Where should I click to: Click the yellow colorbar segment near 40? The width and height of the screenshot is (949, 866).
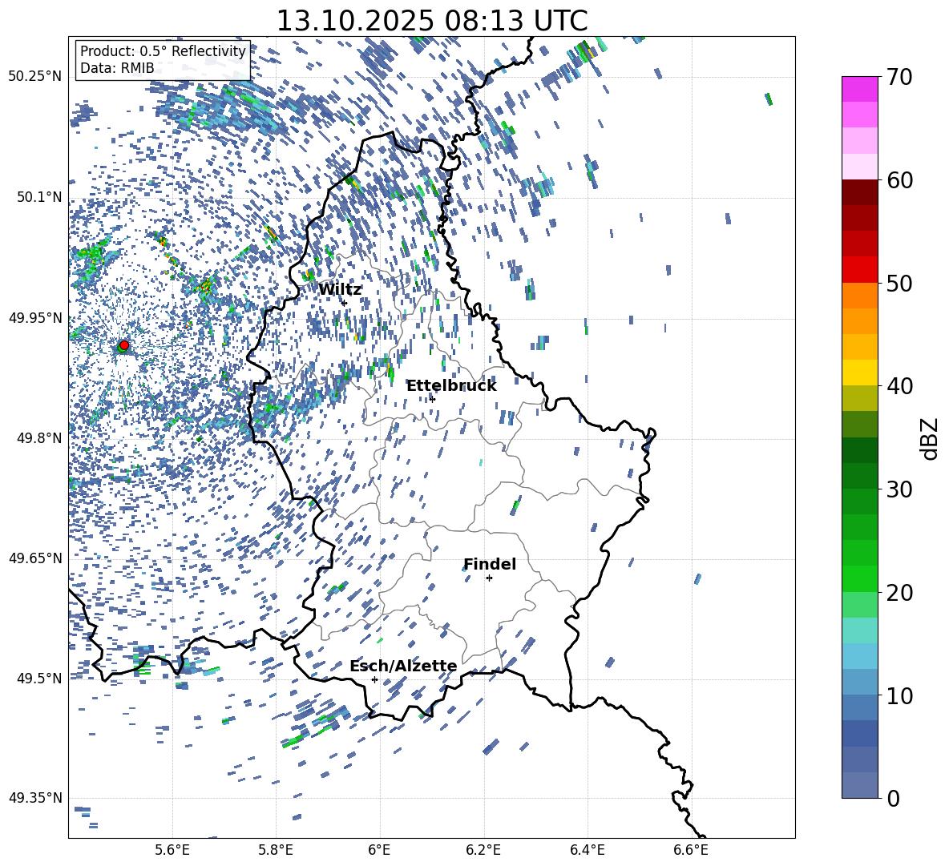(859, 373)
